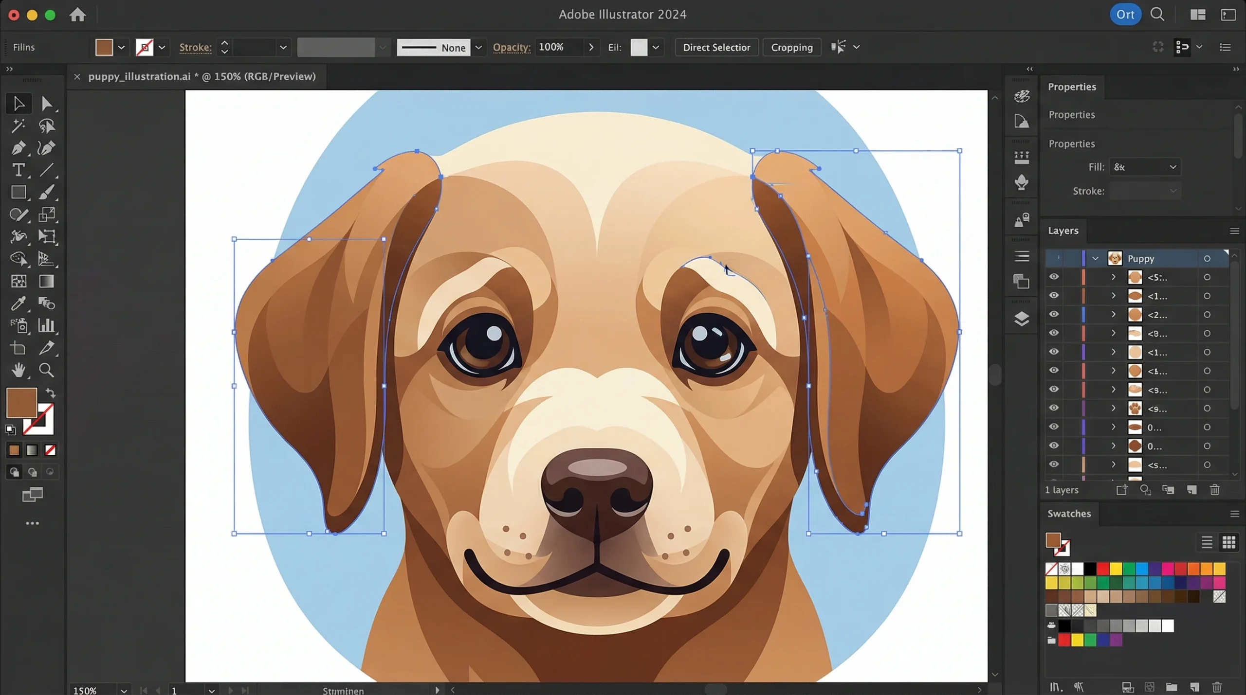Grab the Hand tool
The height and width of the screenshot is (695, 1246).
(19, 371)
